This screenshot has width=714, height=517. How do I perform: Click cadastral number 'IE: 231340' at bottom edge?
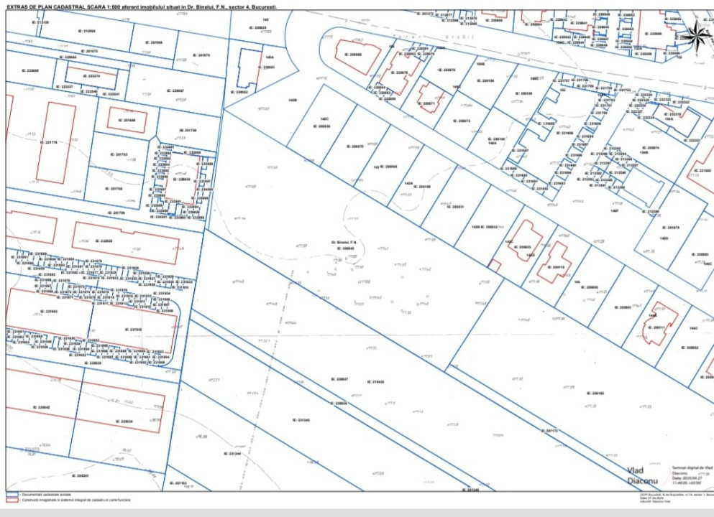tap(470, 490)
